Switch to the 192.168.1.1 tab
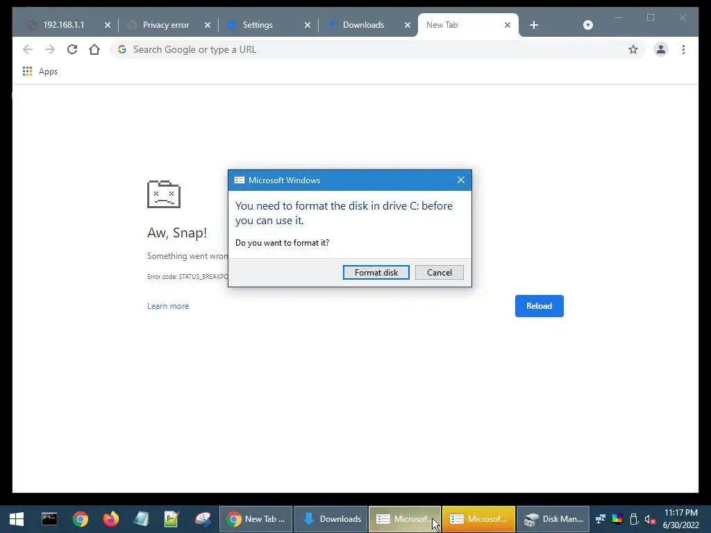Viewport: 711px width, 533px height. click(x=63, y=25)
